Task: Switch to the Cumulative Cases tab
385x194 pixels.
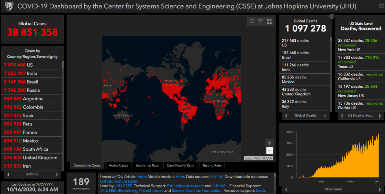Action: click(87, 166)
